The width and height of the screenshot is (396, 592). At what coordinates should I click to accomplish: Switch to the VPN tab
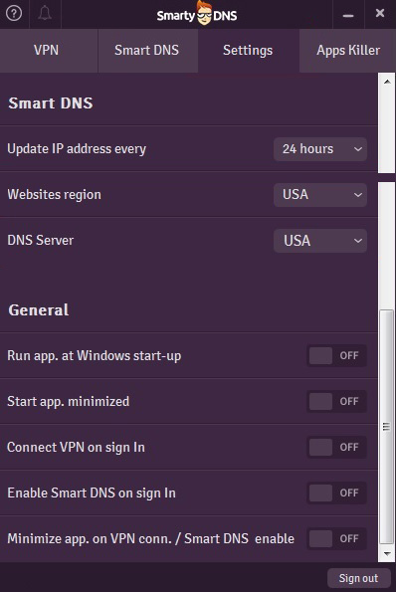point(49,51)
